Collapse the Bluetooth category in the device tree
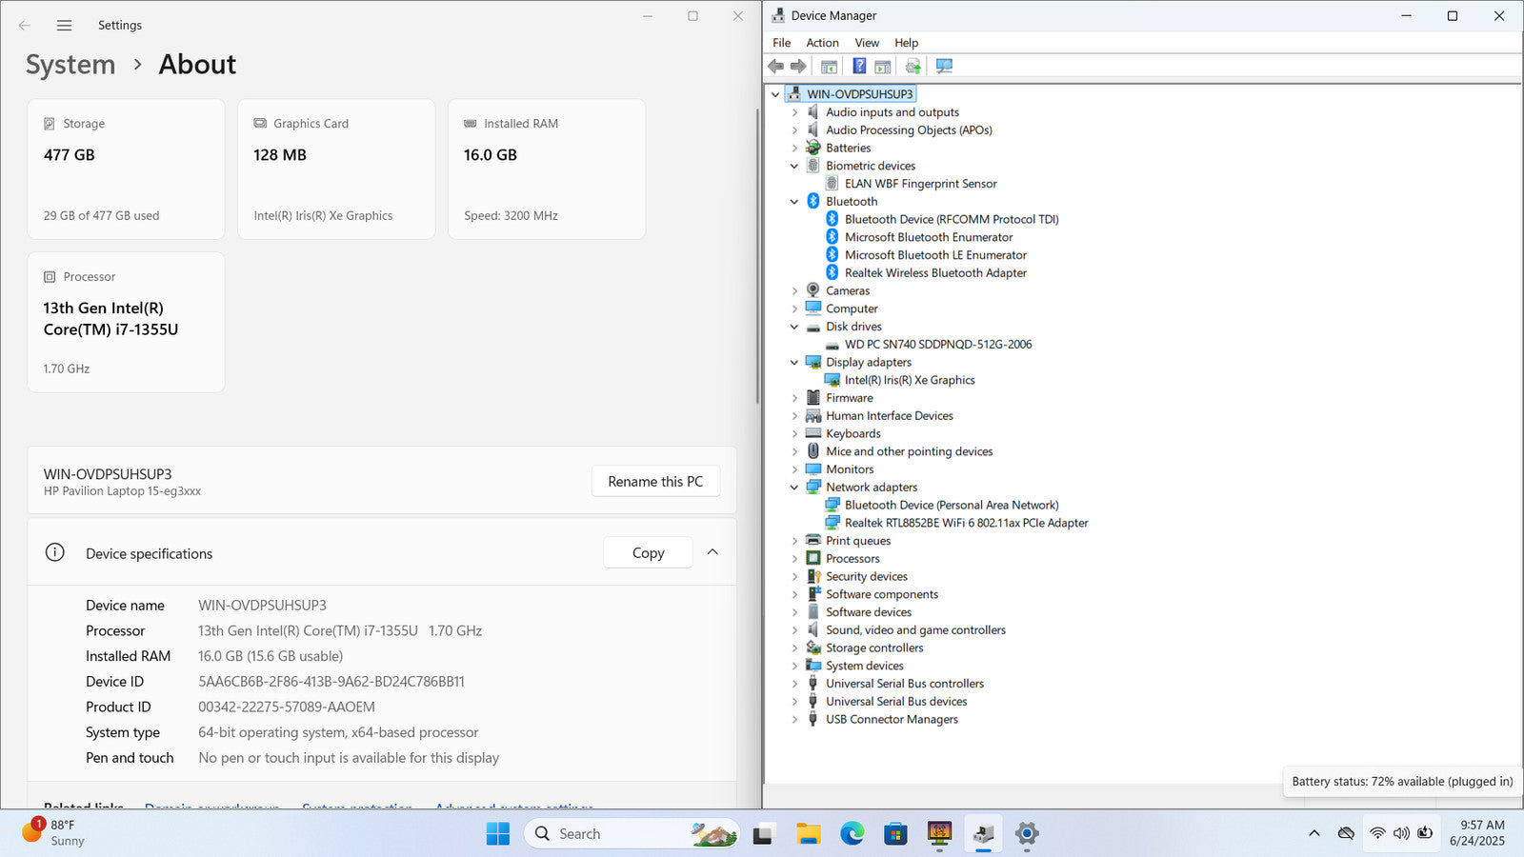Viewport: 1524px width, 857px height. point(794,202)
